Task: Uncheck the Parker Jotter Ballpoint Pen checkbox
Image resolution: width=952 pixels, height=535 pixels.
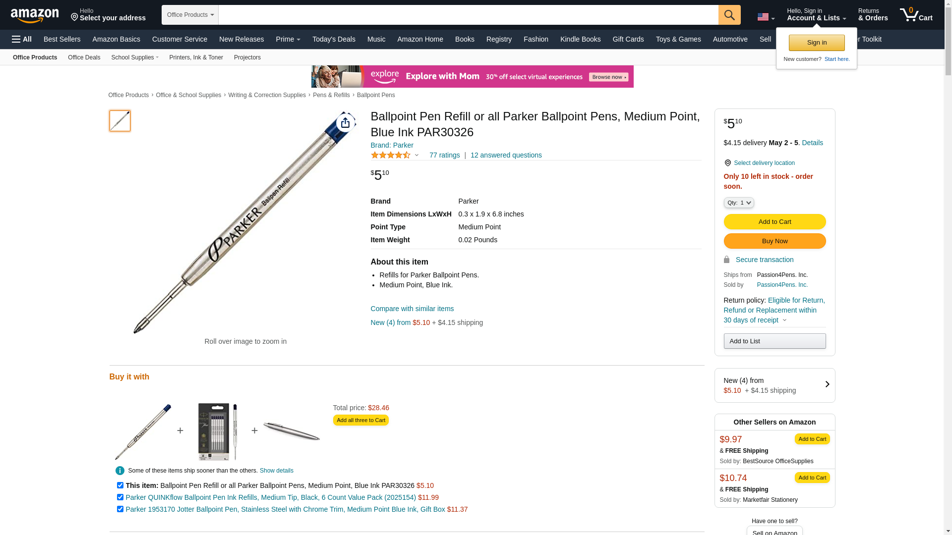Action: [x=120, y=509]
